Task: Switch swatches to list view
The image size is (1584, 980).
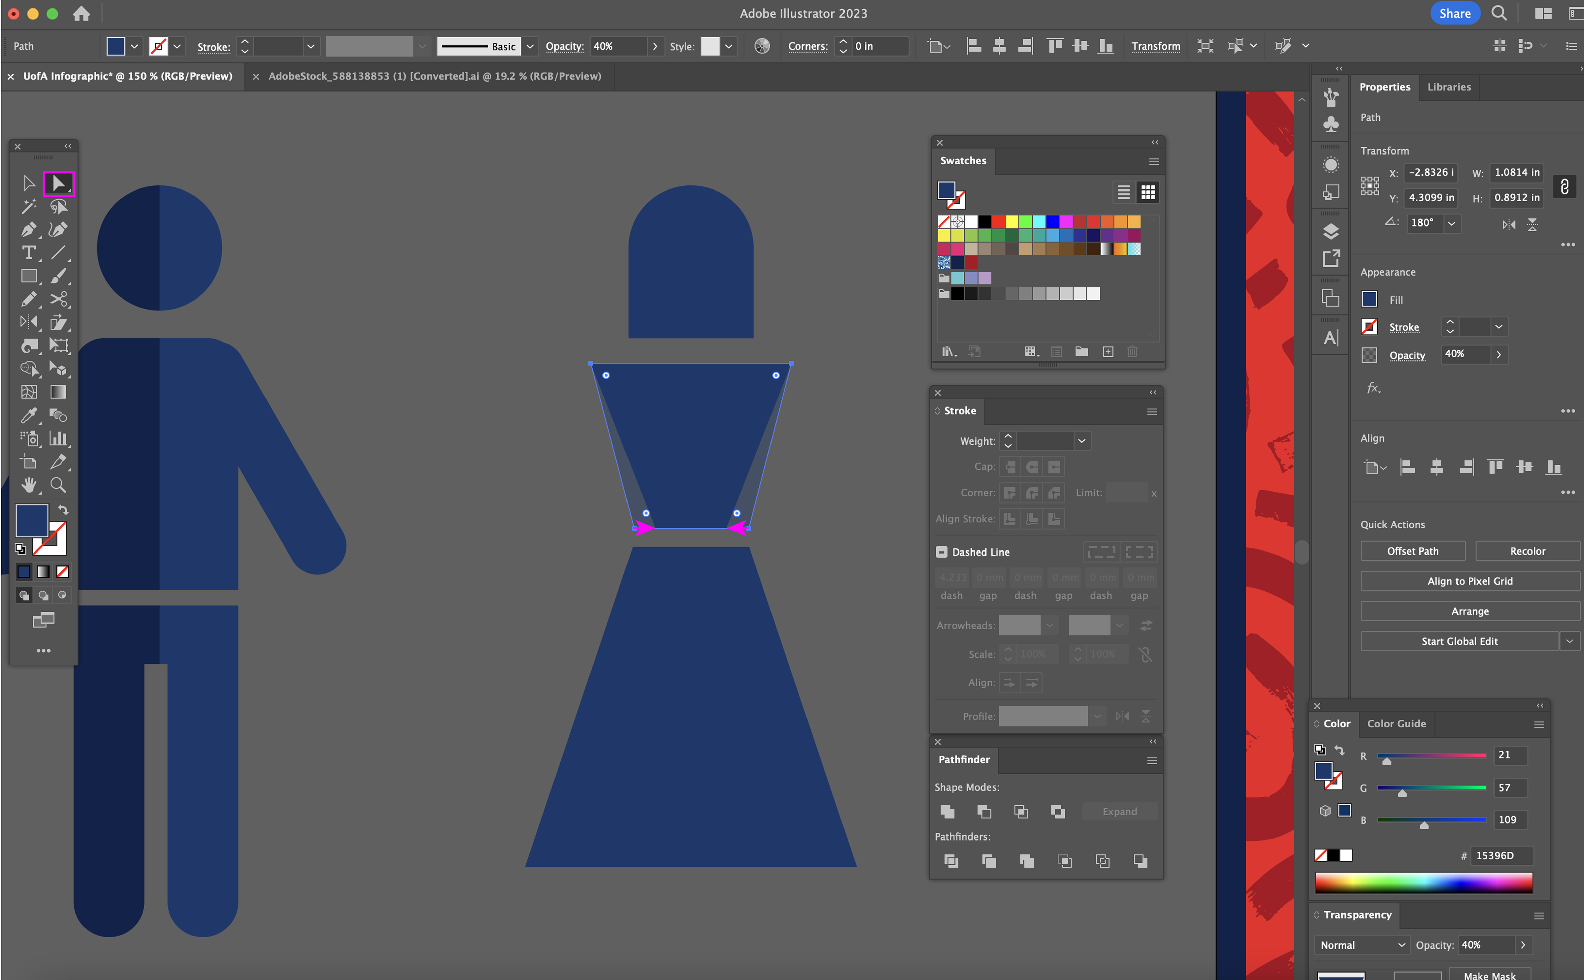Action: click(1123, 192)
